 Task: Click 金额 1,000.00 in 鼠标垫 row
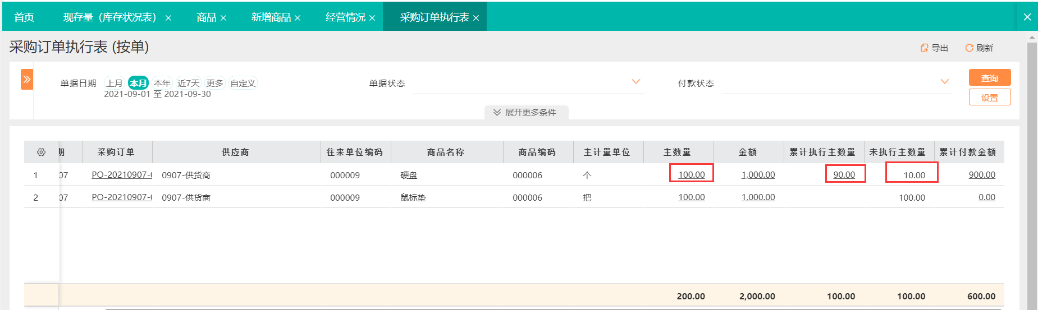click(x=758, y=197)
